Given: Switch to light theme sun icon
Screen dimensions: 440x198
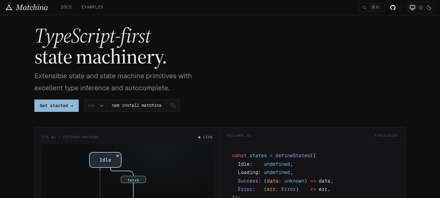Looking at the screenshot, I should [421, 8].
